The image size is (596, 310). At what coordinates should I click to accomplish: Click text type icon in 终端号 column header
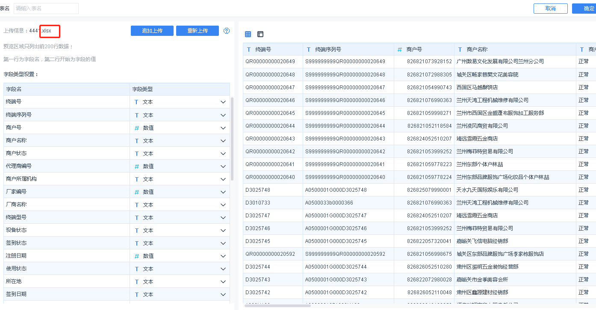click(249, 50)
